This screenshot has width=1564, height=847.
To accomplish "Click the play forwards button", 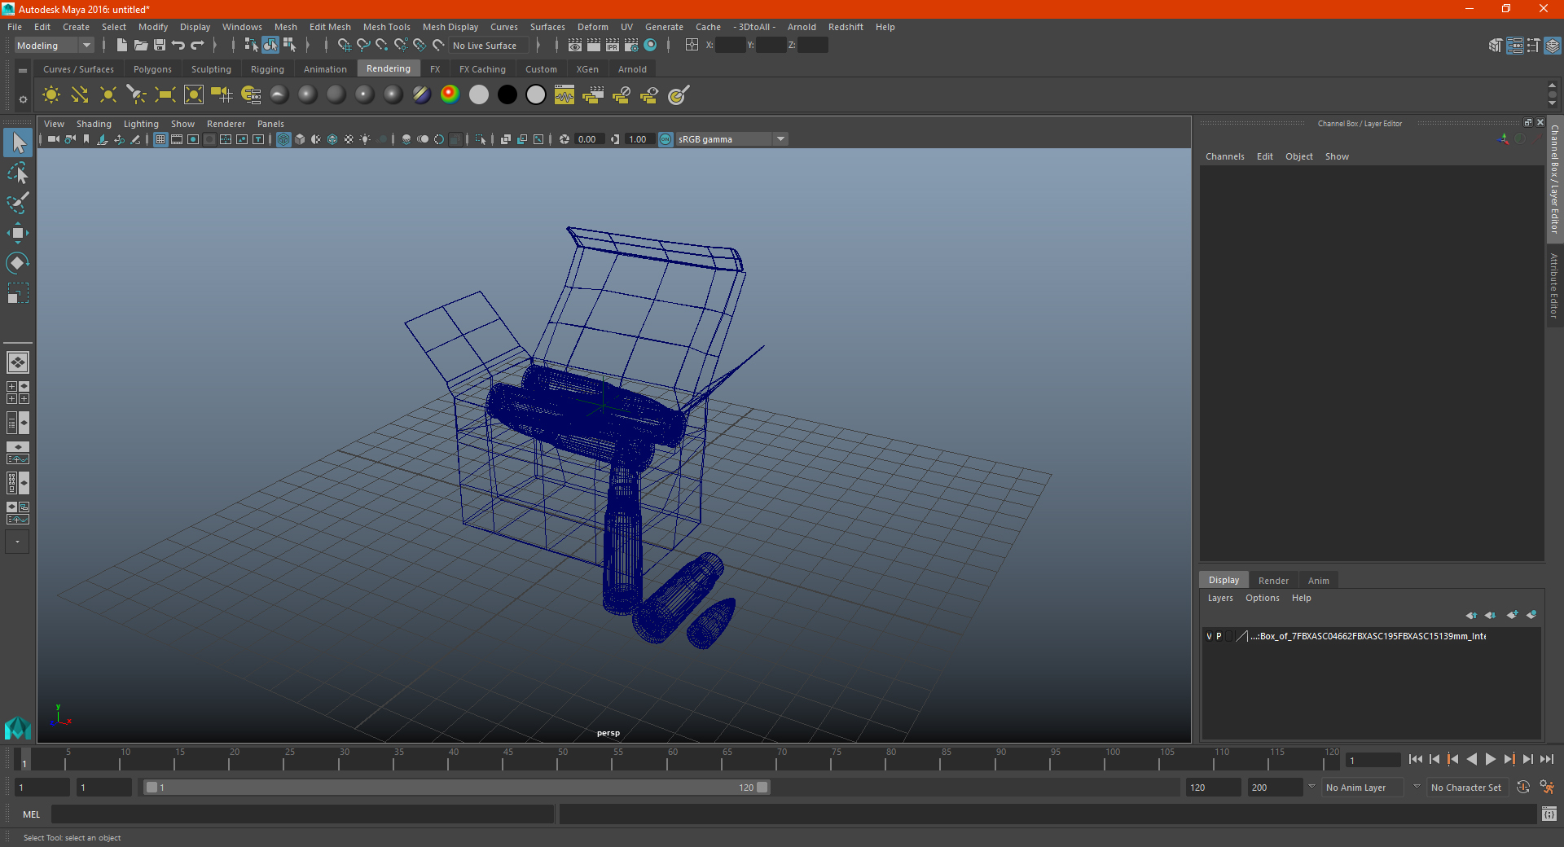I will pyautogui.click(x=1490, y=759).
